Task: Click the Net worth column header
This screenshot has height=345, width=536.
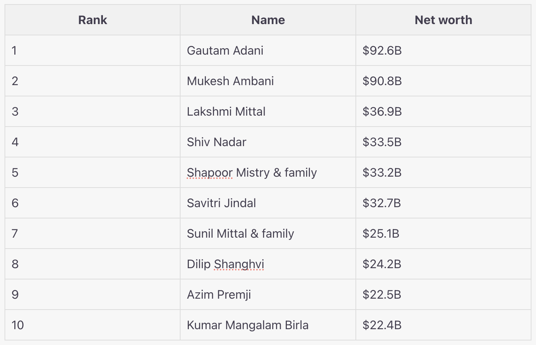Action: 443,20
